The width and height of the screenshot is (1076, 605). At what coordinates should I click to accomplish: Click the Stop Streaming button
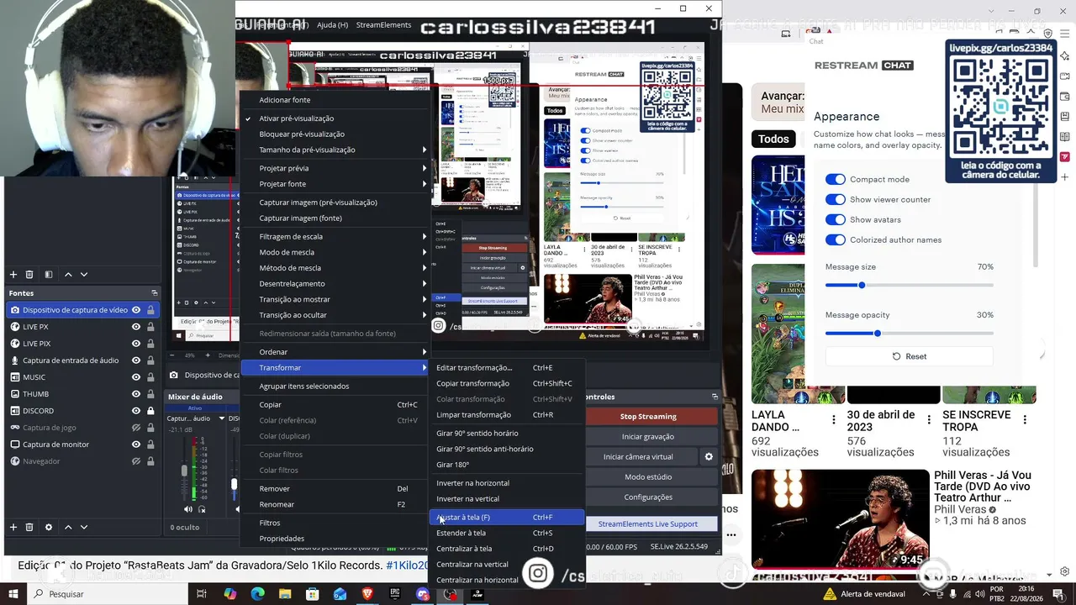[x=648, y=416]
